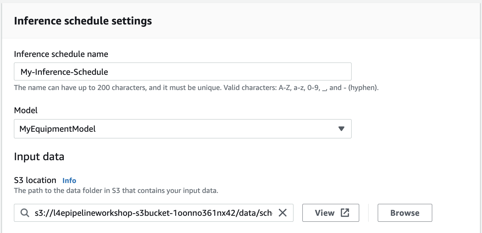The image size is (482, 233).
Task: Clear the S3 location path with X icon
Action: point(282,213)
